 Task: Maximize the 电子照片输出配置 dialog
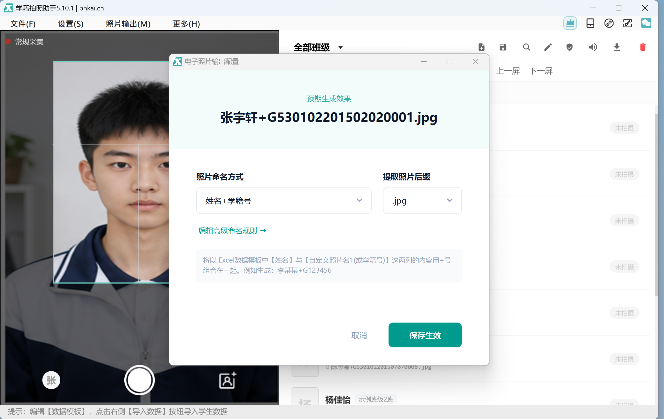click(449, 61)
